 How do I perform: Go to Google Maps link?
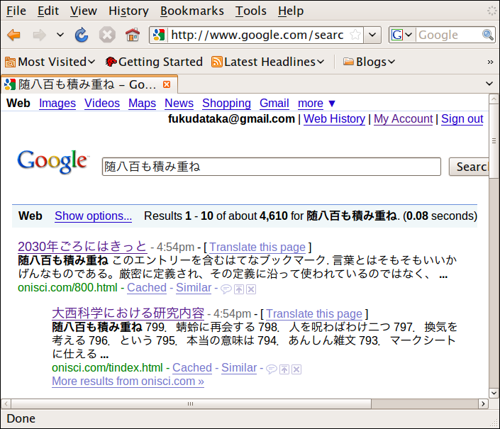[x=143, y=104]
